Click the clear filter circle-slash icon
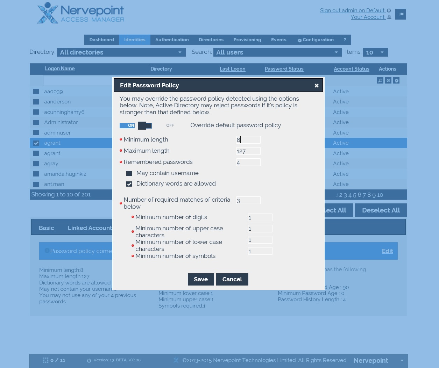 388,81
